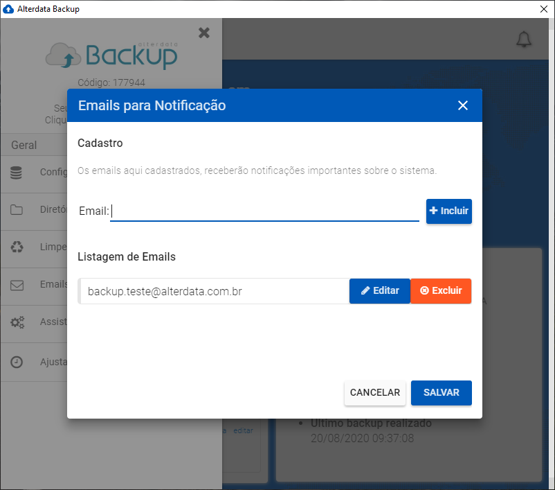Image resolution: width=555 pixels, height=490 pixels.
Task: Click the Listagem de Emails heading
Action: (x=127, y=256)
